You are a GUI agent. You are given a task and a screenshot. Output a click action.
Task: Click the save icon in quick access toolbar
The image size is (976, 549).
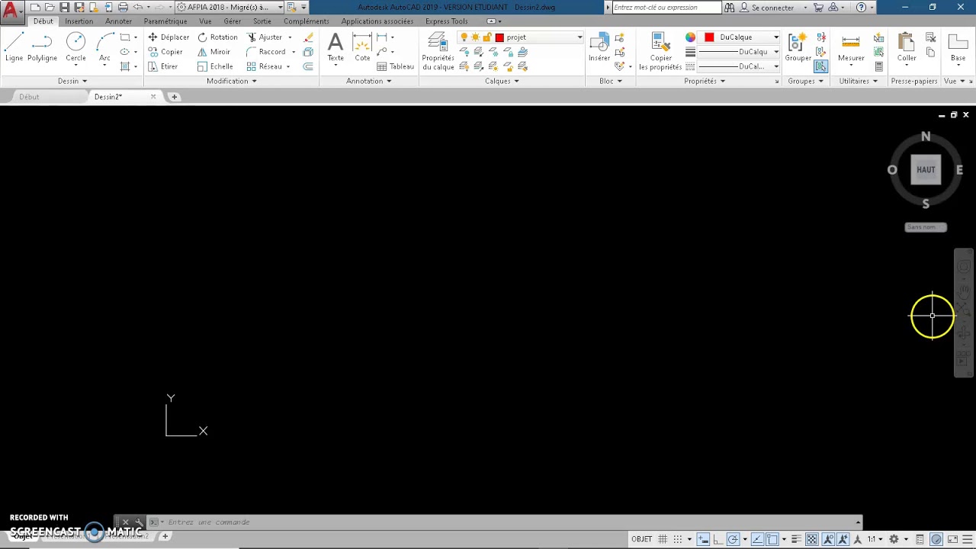64,7
